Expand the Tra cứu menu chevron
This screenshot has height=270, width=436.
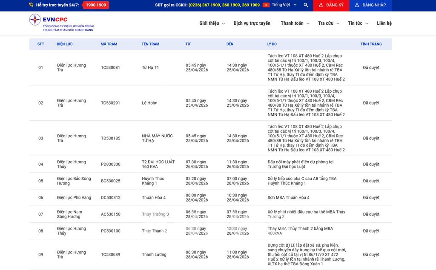click(x=338, y=24)
